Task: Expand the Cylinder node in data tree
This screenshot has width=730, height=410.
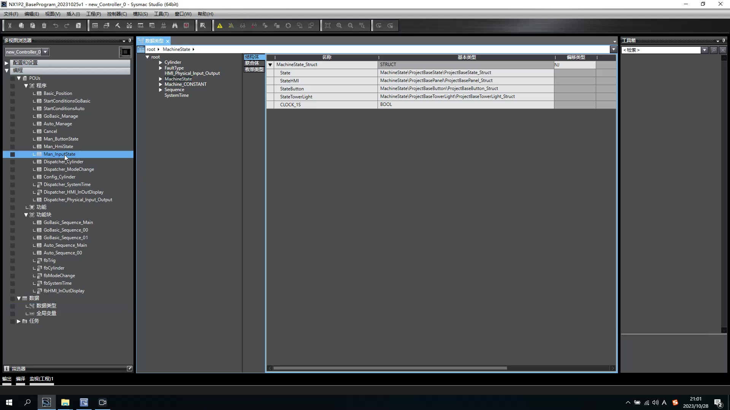Action: pyautogui.click(x=160, y=63)
